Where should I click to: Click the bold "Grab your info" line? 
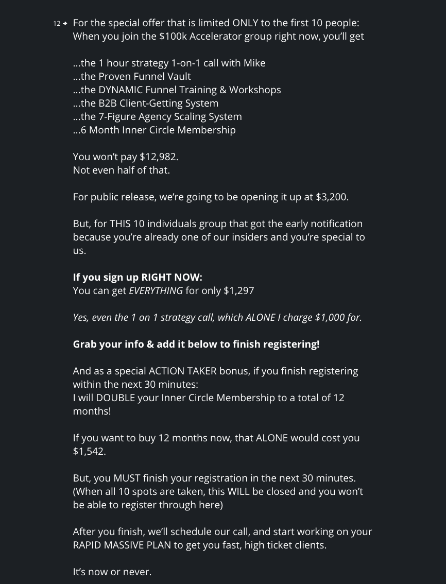tap(196, 345)
